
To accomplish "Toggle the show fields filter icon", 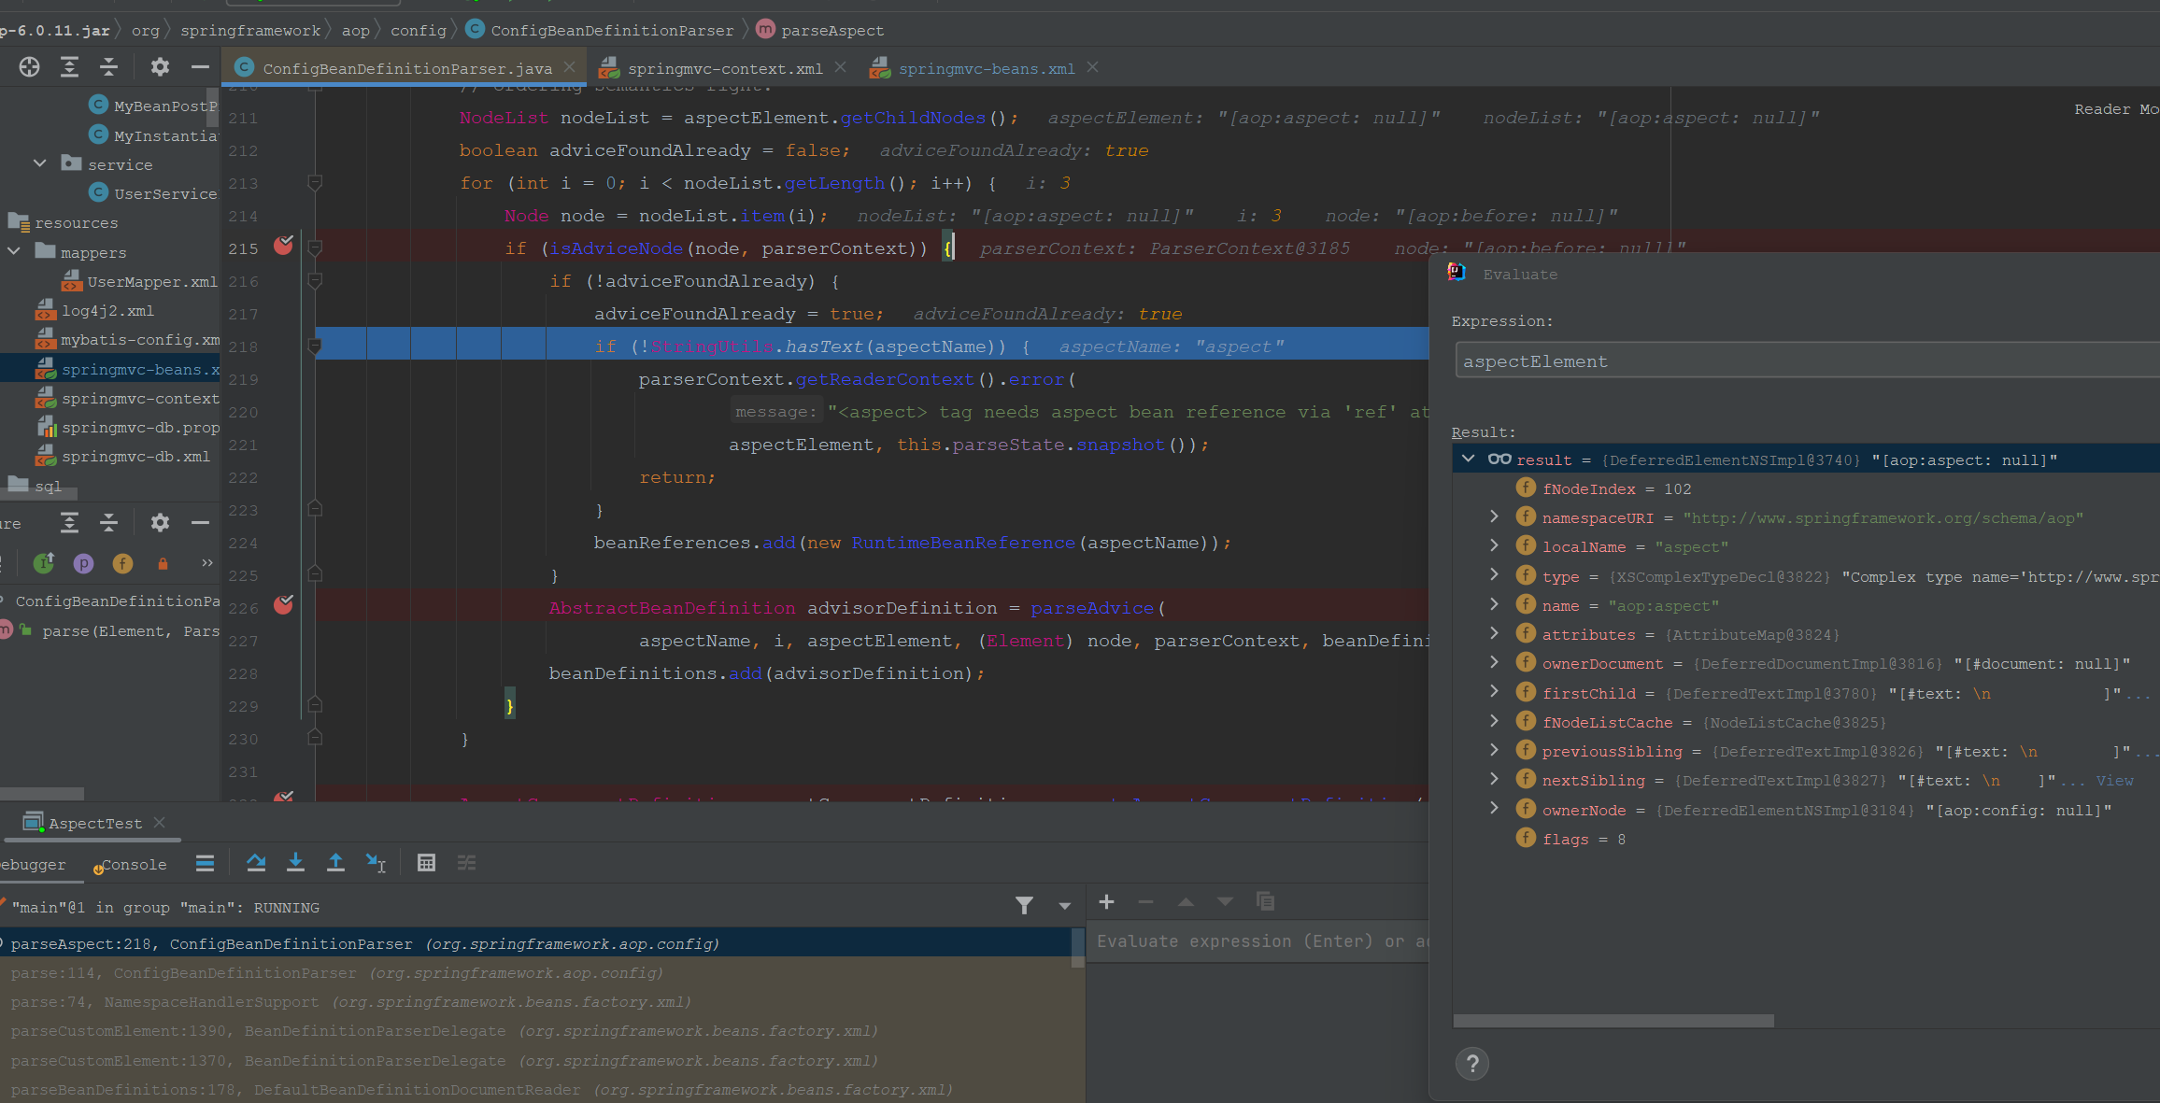I will pyautogui.click(x=122, y=563).
